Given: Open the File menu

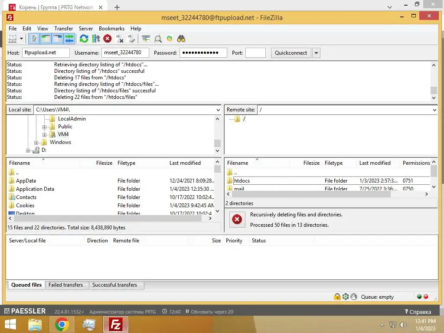Looking at the screenshot, I should pyautogui.click(x=13, y=29).
